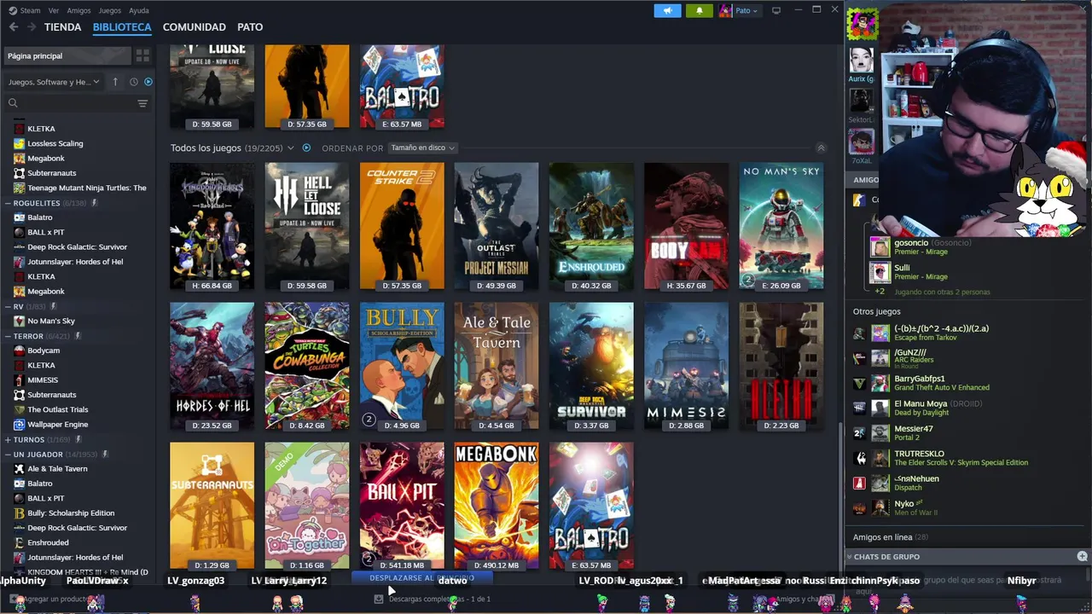Click Subterranauts icon in top sidebar list

(x=20, y=173)
